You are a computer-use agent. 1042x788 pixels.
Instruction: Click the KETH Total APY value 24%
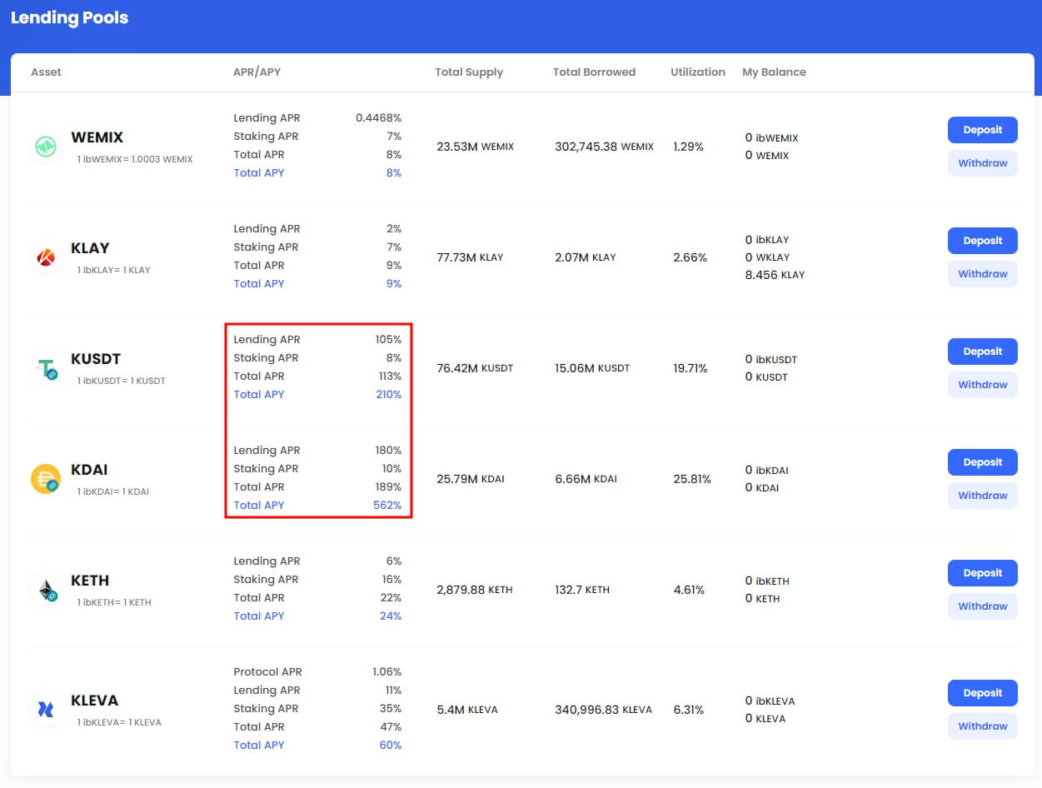[391, 616]
